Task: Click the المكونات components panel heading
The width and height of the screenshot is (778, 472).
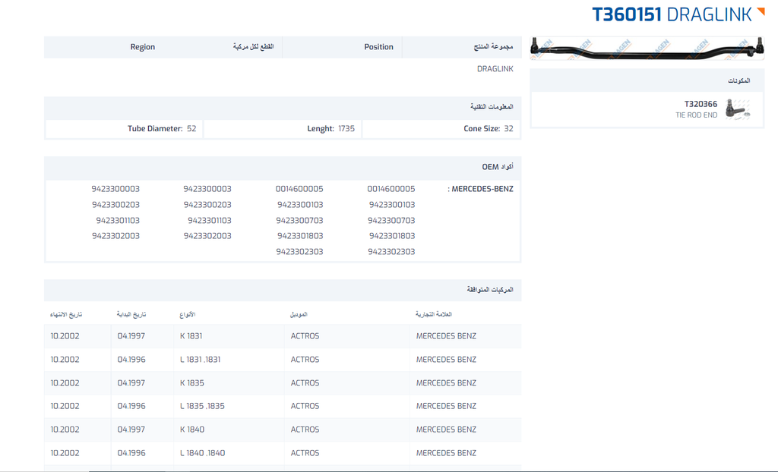Action: point(738,80)
